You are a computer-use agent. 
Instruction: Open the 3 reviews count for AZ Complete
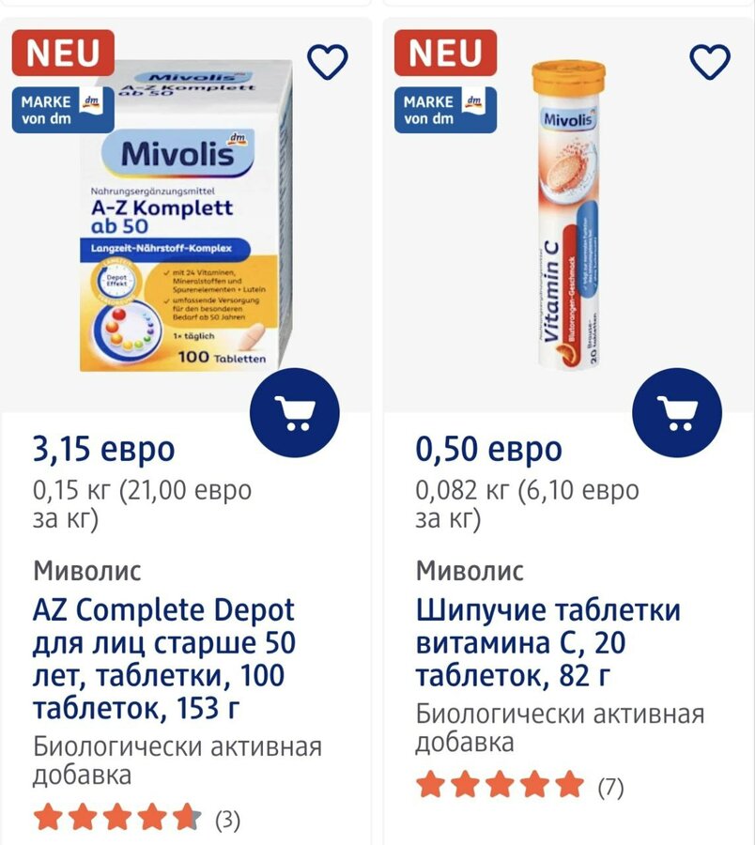pos(228,820)
